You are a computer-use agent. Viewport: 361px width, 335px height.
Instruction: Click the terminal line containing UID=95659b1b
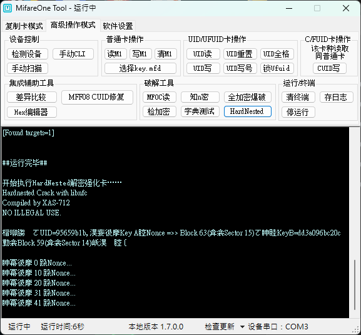[x=171, y=233]
